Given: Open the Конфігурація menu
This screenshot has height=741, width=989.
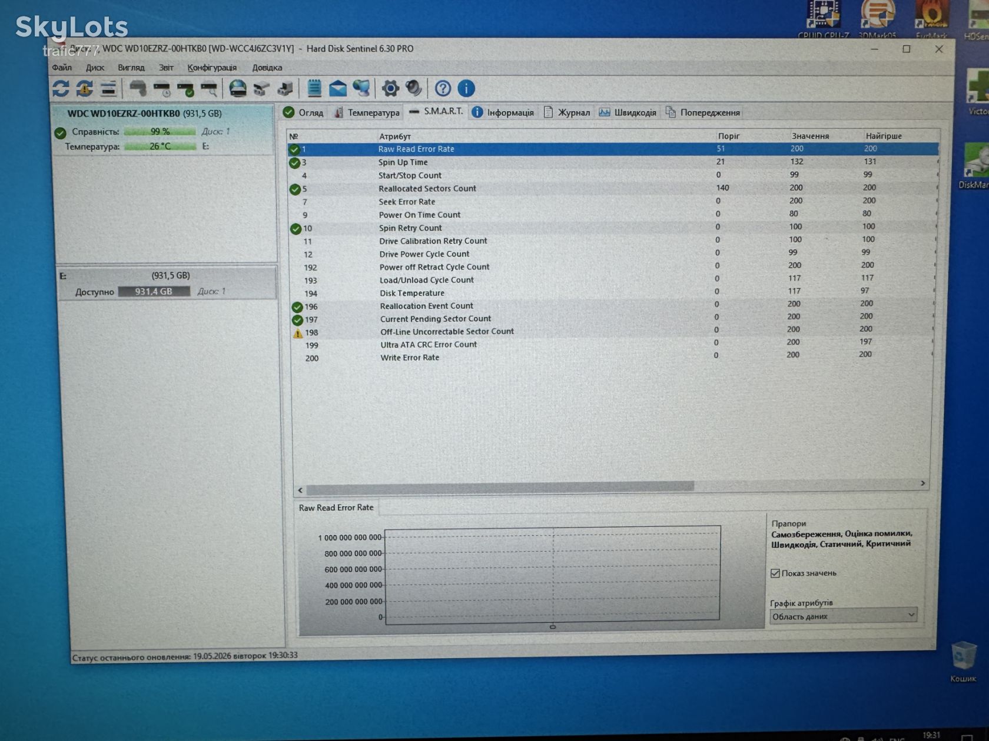Looking at the screenshot, I should pos(212,68).
